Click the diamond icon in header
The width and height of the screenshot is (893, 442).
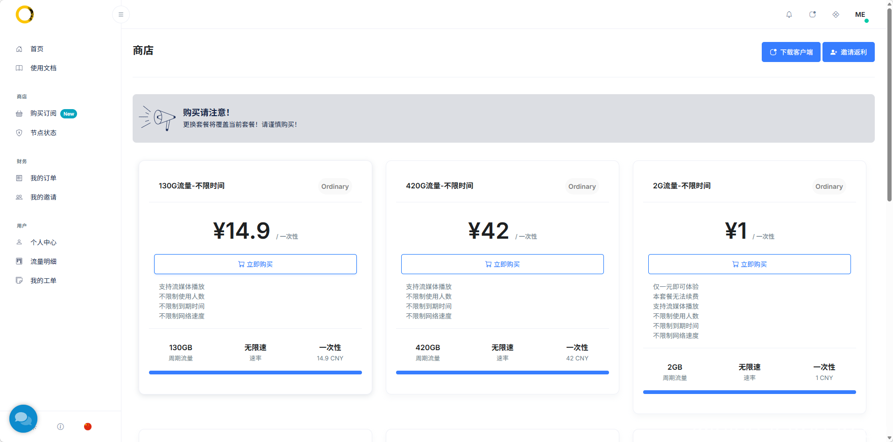(836, 14)
